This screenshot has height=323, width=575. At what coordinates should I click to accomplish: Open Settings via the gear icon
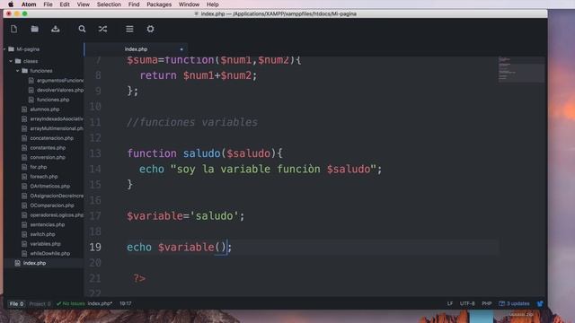coord(150,29)
